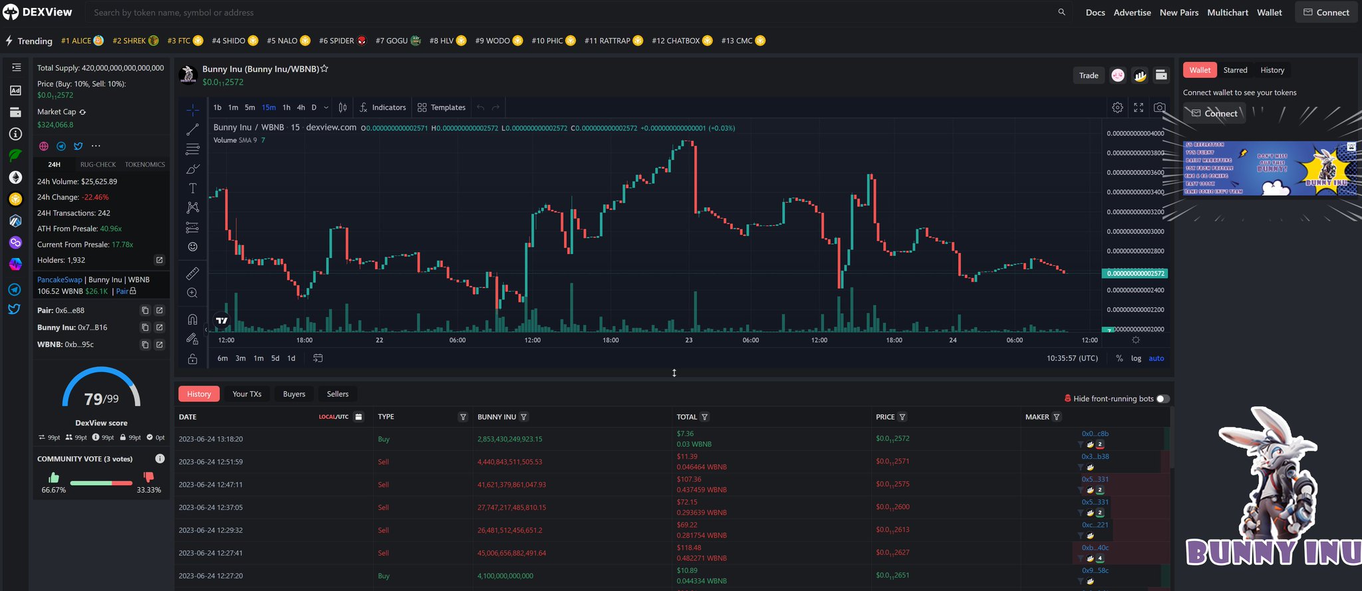
Task: Switch to the Starred tab
Action: click(1235, 70)
